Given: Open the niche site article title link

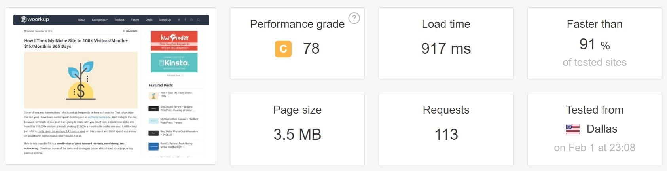Looking at the screenshot, I should click(x=76, y=44).
